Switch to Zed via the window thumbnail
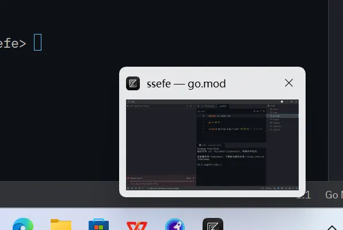Viewport: 343px width, 230px height. click(212, 144)
